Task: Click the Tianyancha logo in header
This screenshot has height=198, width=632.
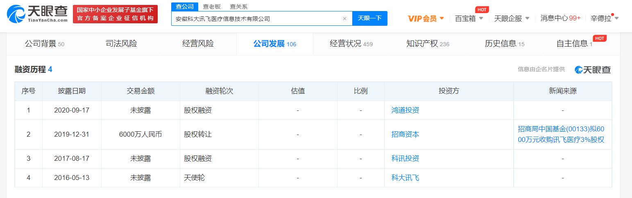Action: (37, 14)
